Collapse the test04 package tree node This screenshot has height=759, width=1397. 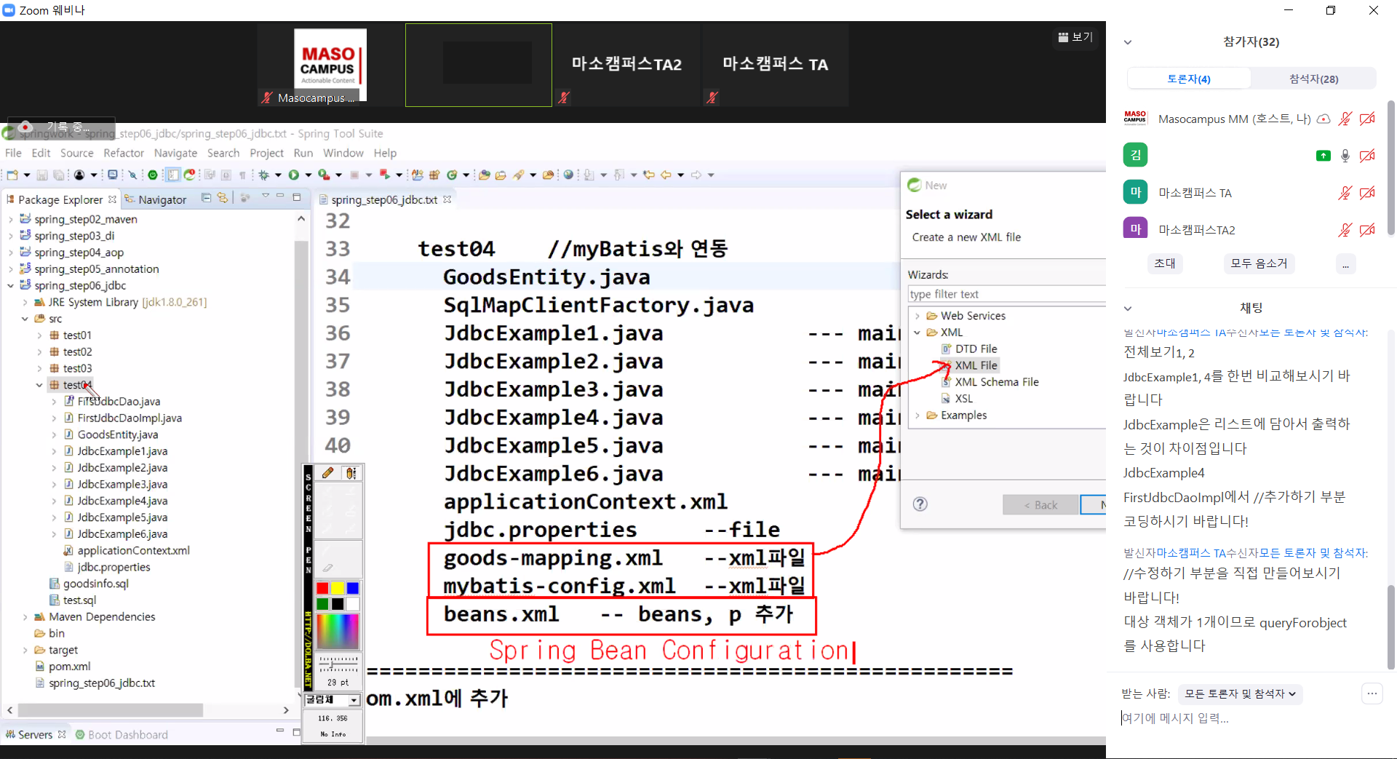pos(39,385)
